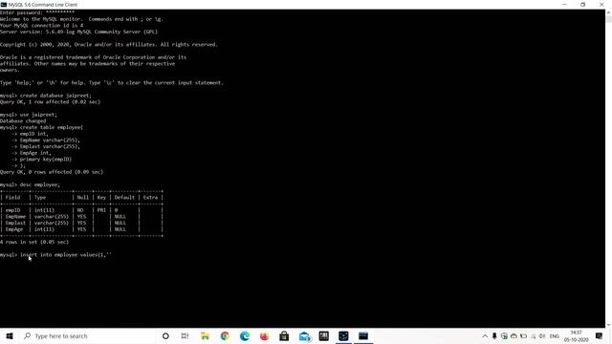Open the black tile app next to Mail
This screenshot has height=344, width=612.
[x=323, y=335]
